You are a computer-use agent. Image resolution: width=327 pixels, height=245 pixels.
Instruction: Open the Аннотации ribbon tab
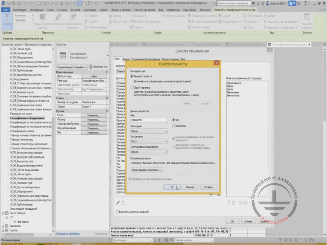point(90,10)
